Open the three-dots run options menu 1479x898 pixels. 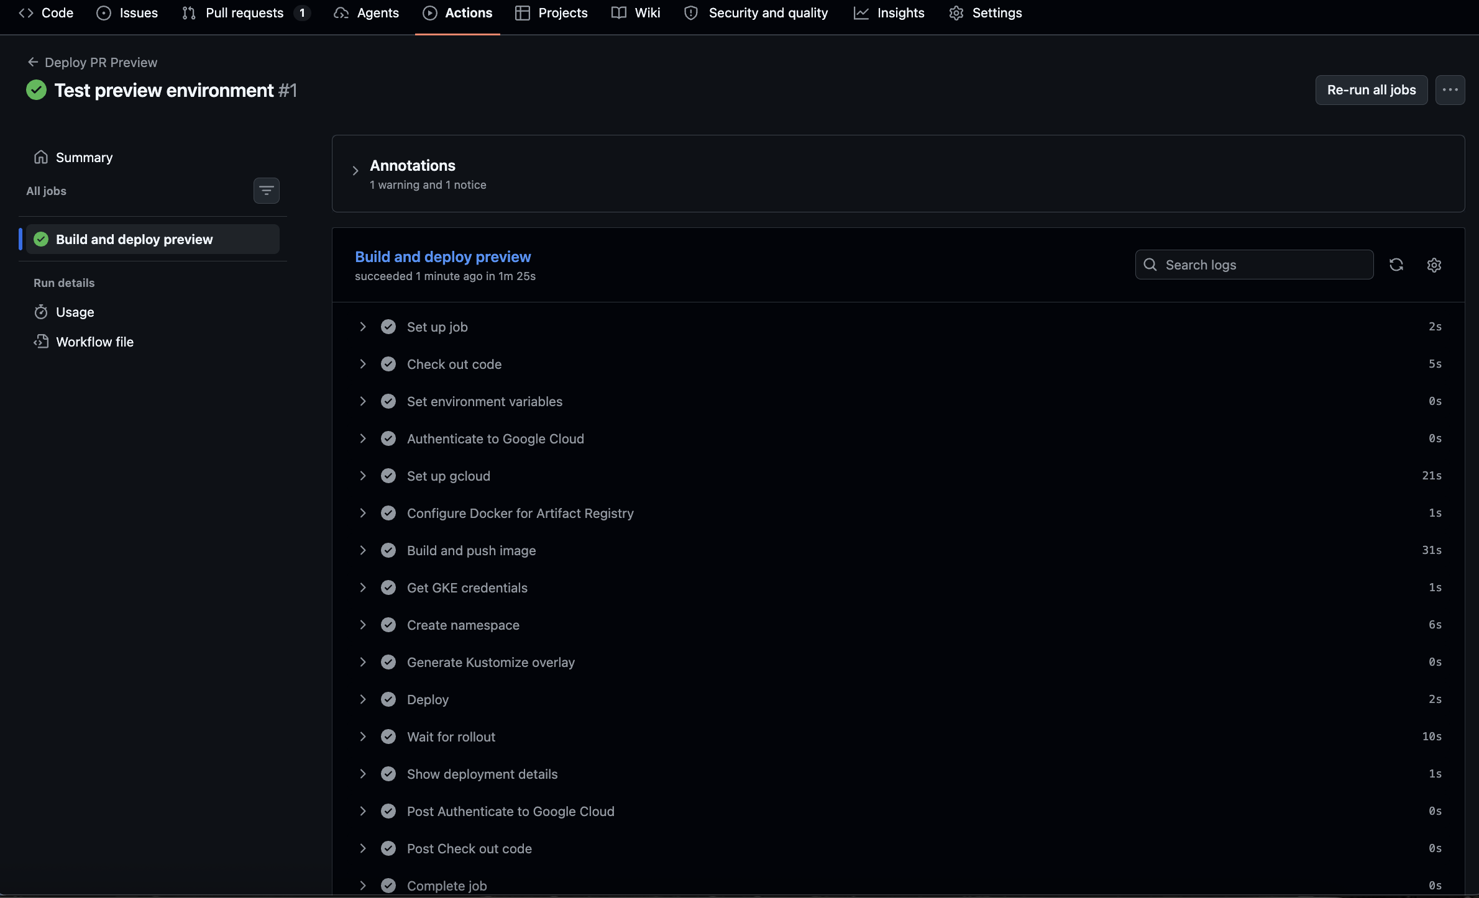point(1450,90)
